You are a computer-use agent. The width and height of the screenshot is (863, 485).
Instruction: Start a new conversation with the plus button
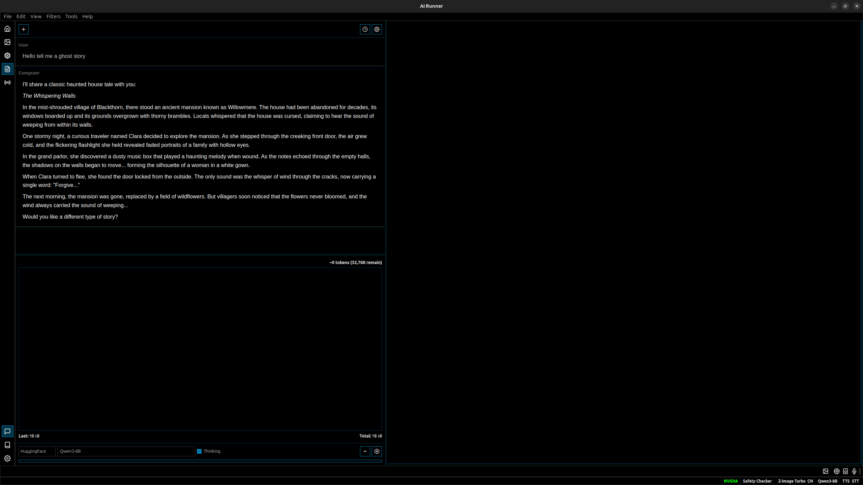coord(23,29)
